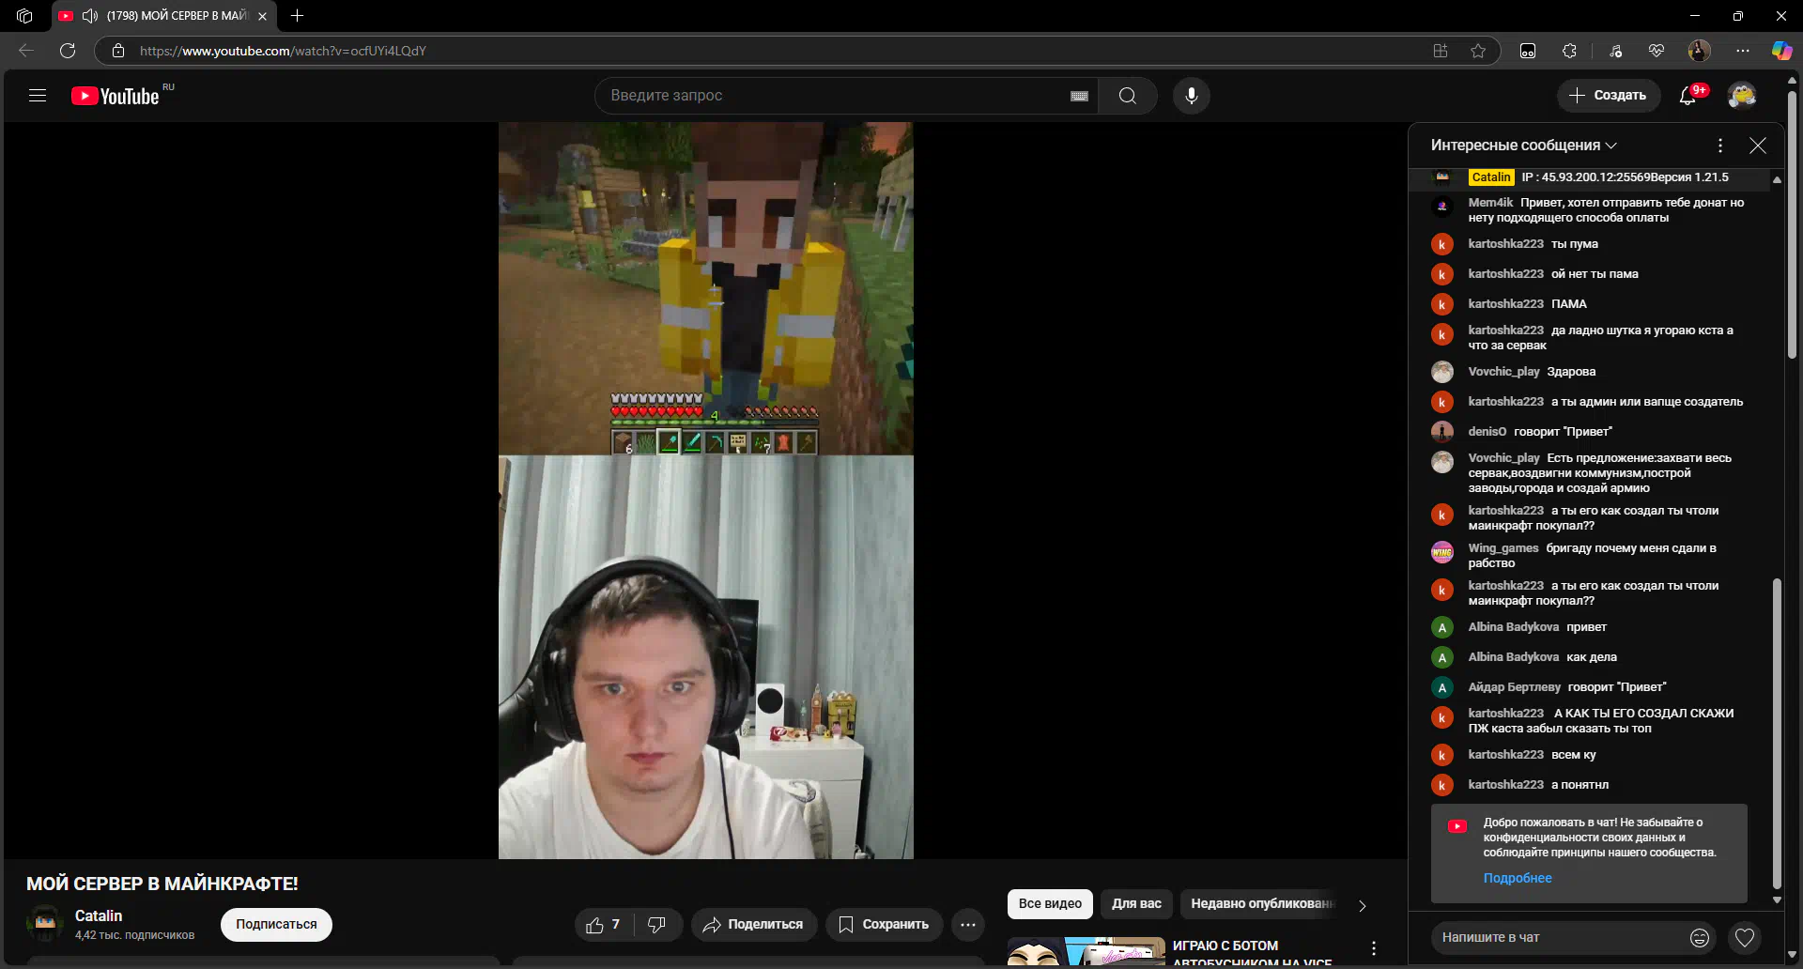Viewport: 1803px width, 969px height.
Task: Open more actions under the video
Action: coord(968,925)
